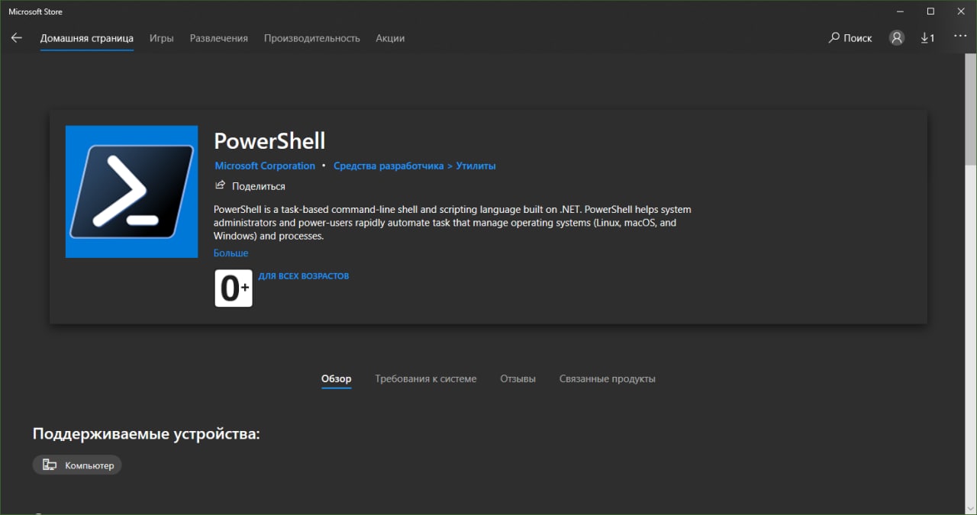Viewport: 977px width, 515px height.
Task: Click the PowerShell title text
Action: click(269, 141)
